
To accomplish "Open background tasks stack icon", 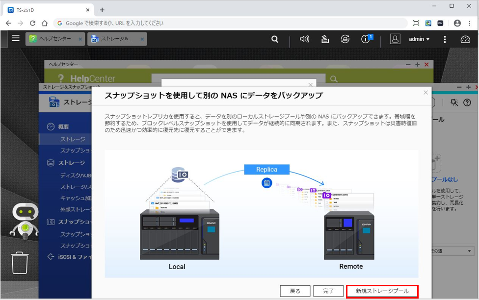I will point(324,39).
